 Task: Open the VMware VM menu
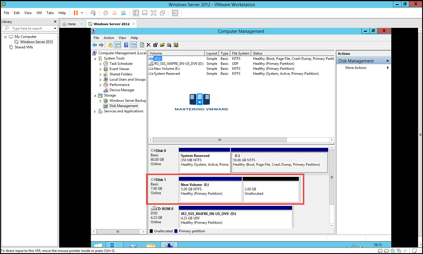pos(39,13)
